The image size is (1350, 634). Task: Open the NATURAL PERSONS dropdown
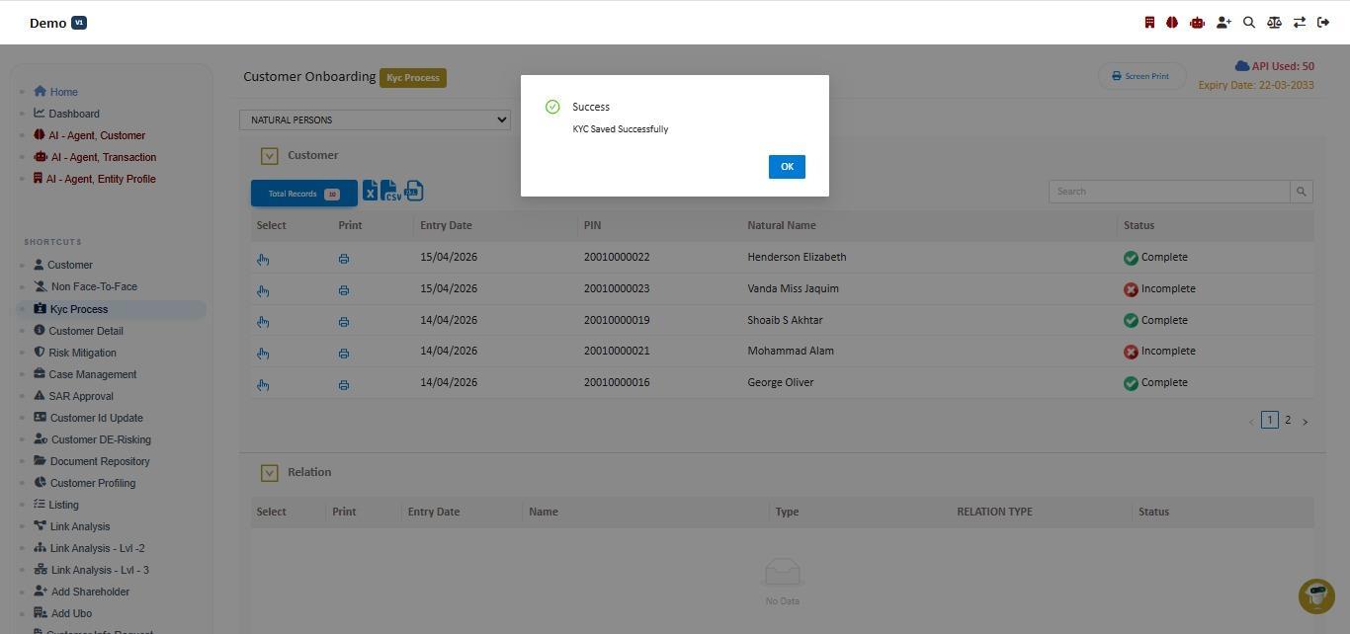click(x=375, y=119)
